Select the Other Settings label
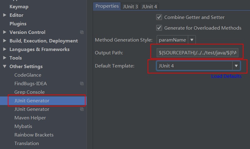The image size is (250, 149). [x=26, y=67]
